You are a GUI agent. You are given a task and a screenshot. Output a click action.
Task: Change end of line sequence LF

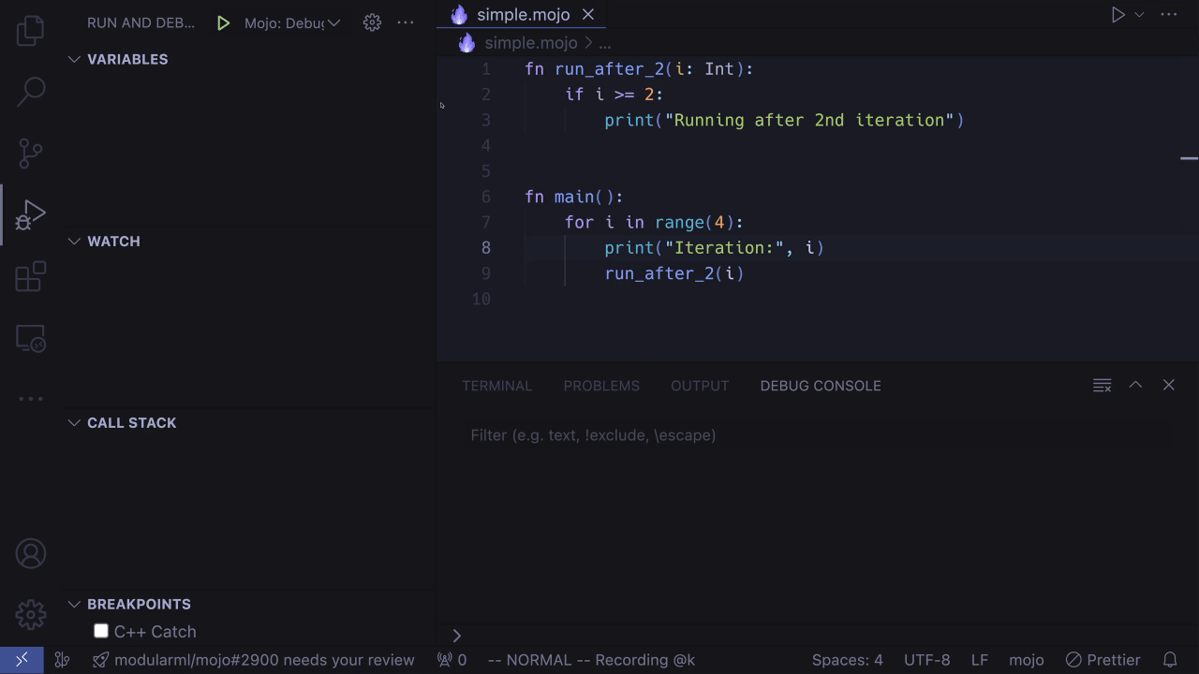click(980, 660)
